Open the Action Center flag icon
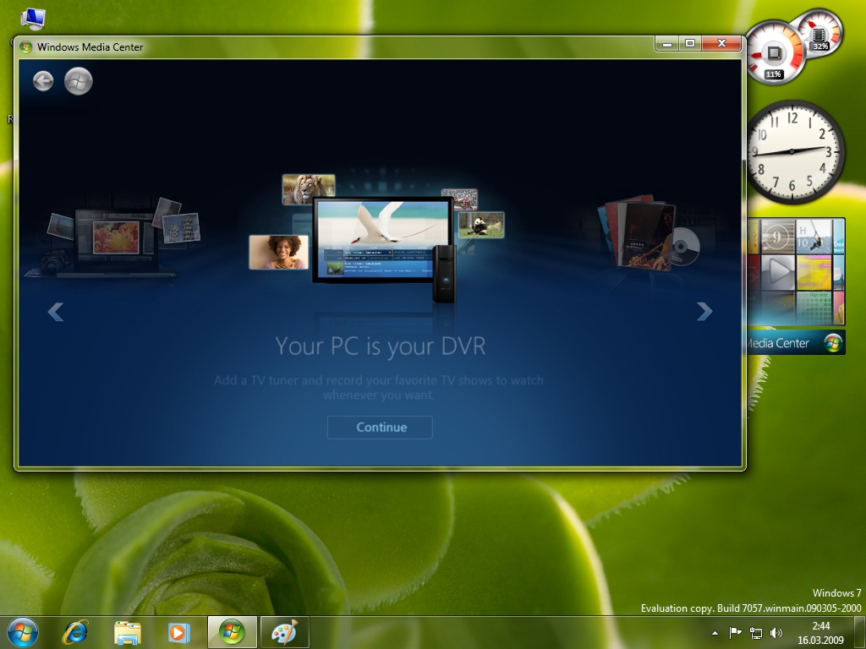Image resolution: width=866 pixels, height=649 pixels. click(735, 633)
